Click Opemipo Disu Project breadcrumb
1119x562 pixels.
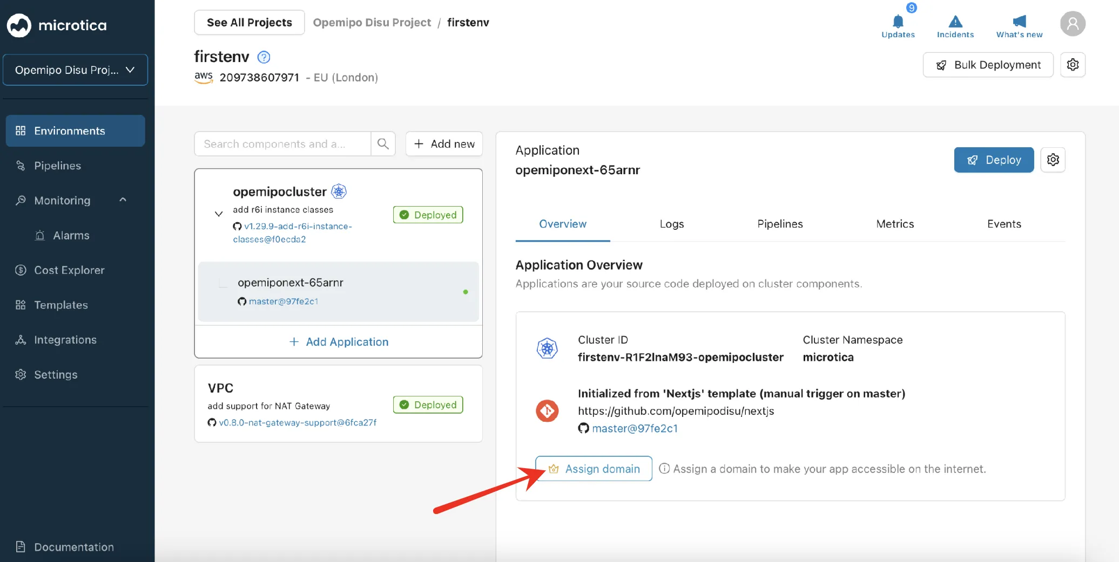point(372,22)
